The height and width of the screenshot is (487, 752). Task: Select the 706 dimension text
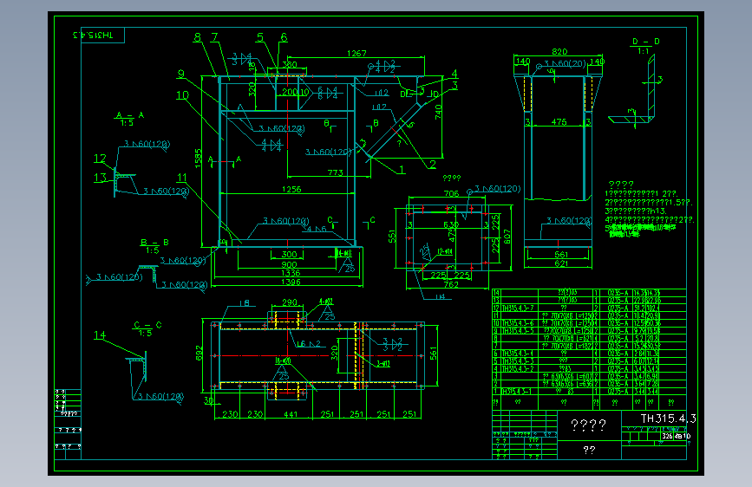pos(451,193)
